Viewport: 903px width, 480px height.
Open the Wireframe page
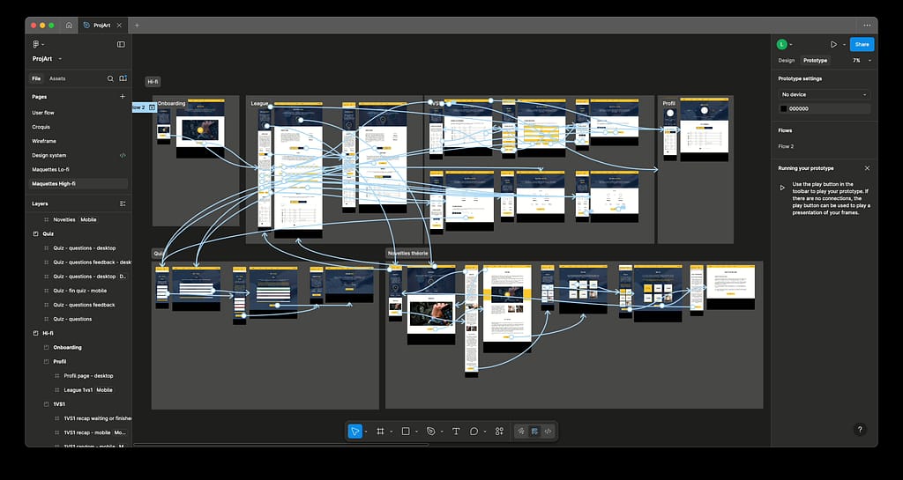tap(44, 141)
